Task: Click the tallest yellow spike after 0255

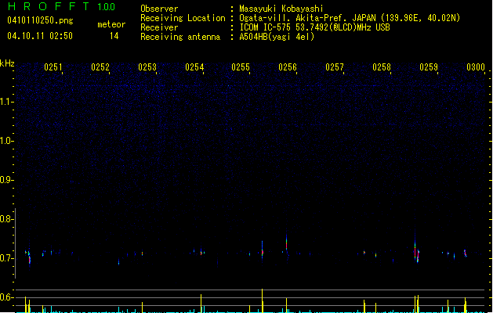Action: [x=263, y=300]
